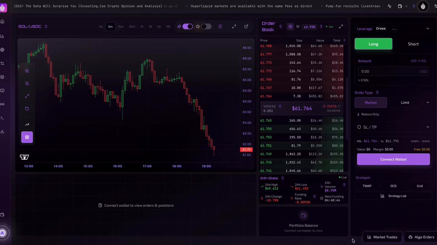The width and height of the screenshot is (437, 245).
Task: Open the ±2.95% depth range selector
Action: 310,27
